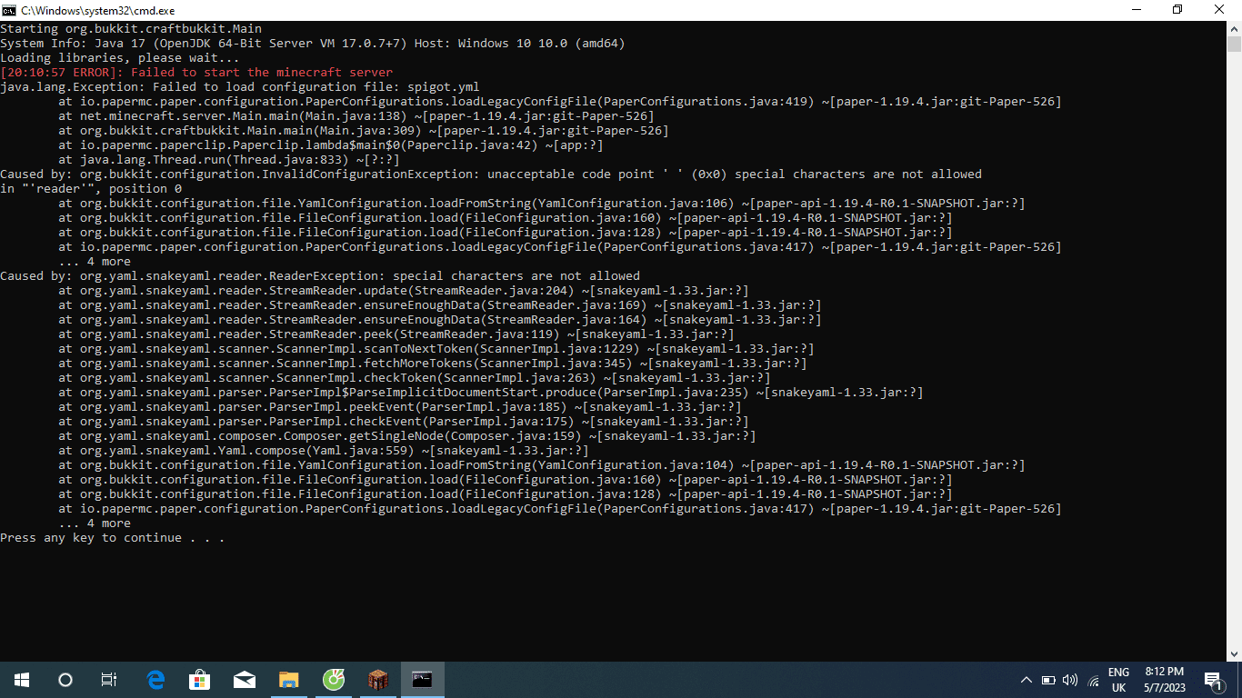
Task: Click the "StreamReader.peek(StreamReader.java:119)" line
Action: click(396, 334)
